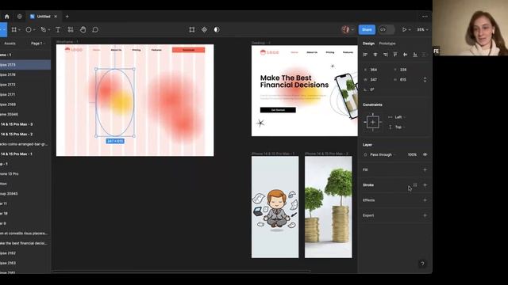Screen dimensions: 508x285
Task: Open the zoom 35% dropdown
Action: 422,30
